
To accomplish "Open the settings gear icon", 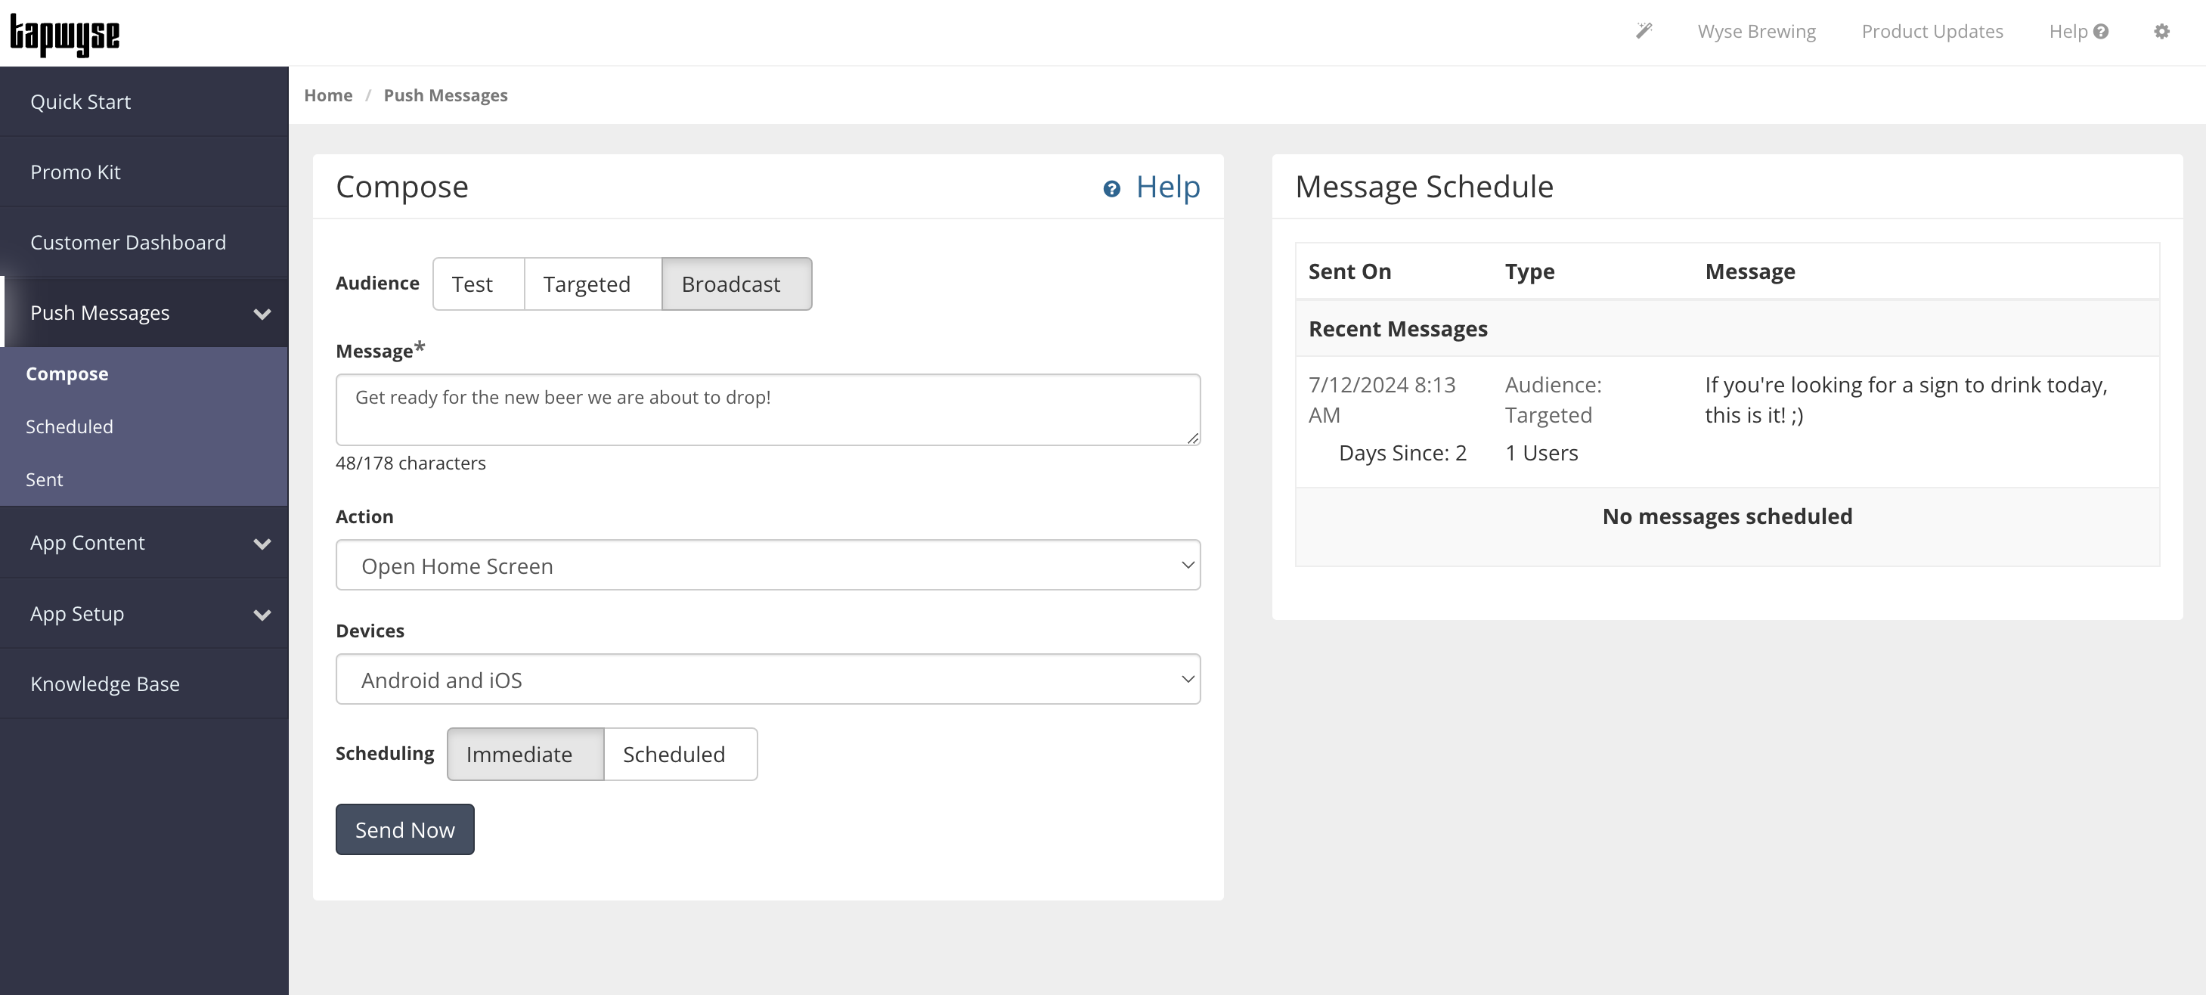I will (x=2161, y=32).
